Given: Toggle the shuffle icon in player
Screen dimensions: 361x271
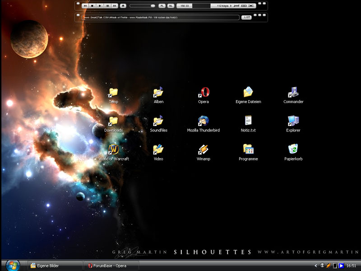Looking at the screenshot, I should 251,6.
